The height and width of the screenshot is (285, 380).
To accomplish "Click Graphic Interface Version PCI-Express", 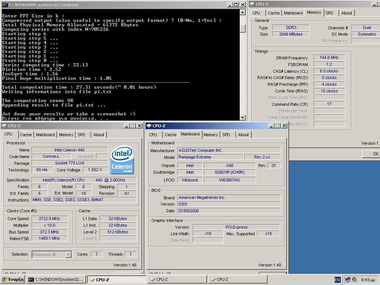I will [236, 227].
